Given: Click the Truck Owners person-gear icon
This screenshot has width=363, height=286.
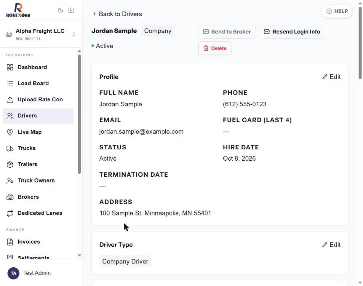Looking at the screenshot, I should pyautogui.click(x=10, y=181).
